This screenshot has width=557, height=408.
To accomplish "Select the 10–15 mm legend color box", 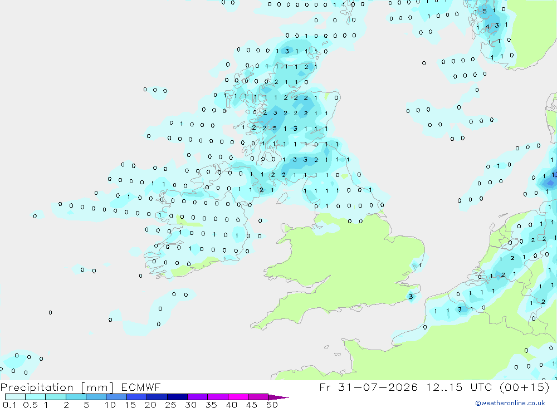I will coord(116,397).
